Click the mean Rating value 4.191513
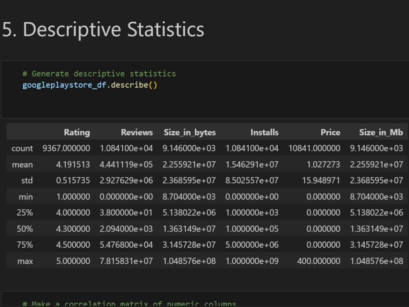This screenshot has height=307, width=409. tap(73, 165)
